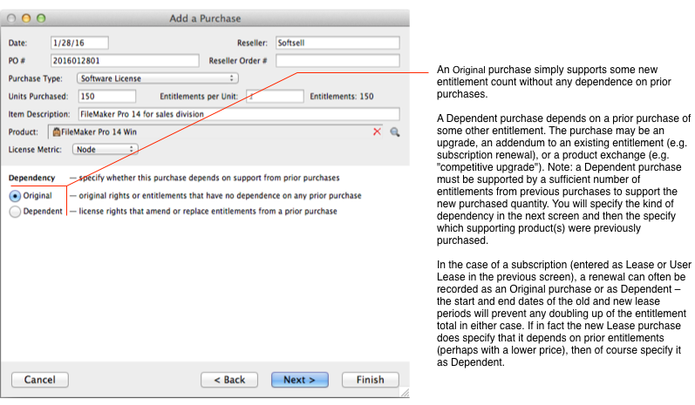Click the Finish button
Screen dimensions: 695x405
[370, 380]
